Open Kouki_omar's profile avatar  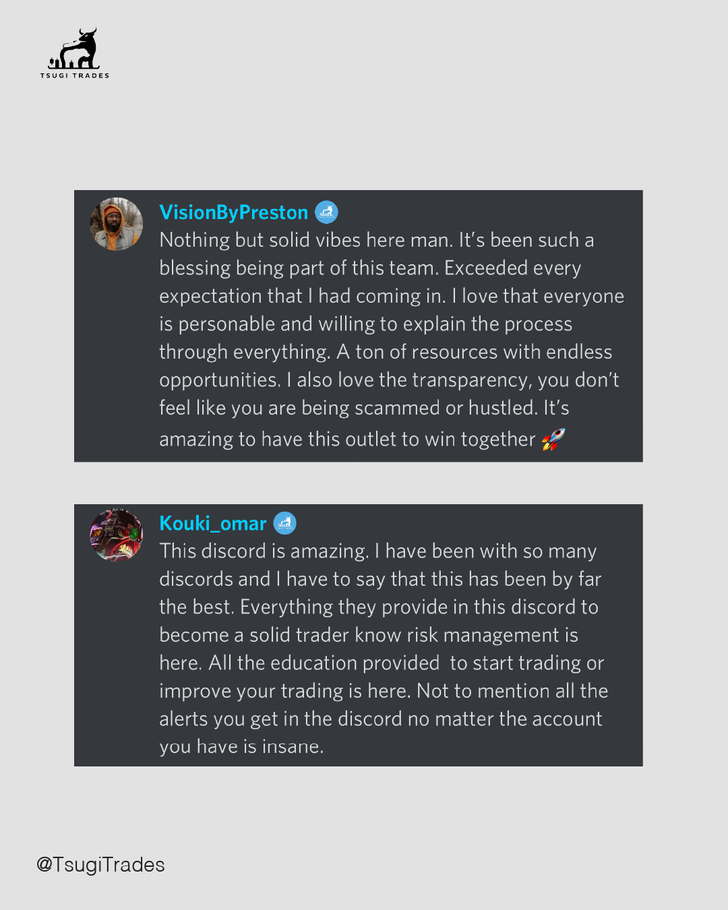(117, 535)
